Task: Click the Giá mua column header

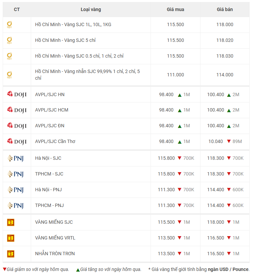Action: pos(175,9)
